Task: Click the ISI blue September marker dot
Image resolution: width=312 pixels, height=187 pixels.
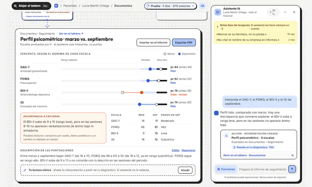Action: click(140, 104)
